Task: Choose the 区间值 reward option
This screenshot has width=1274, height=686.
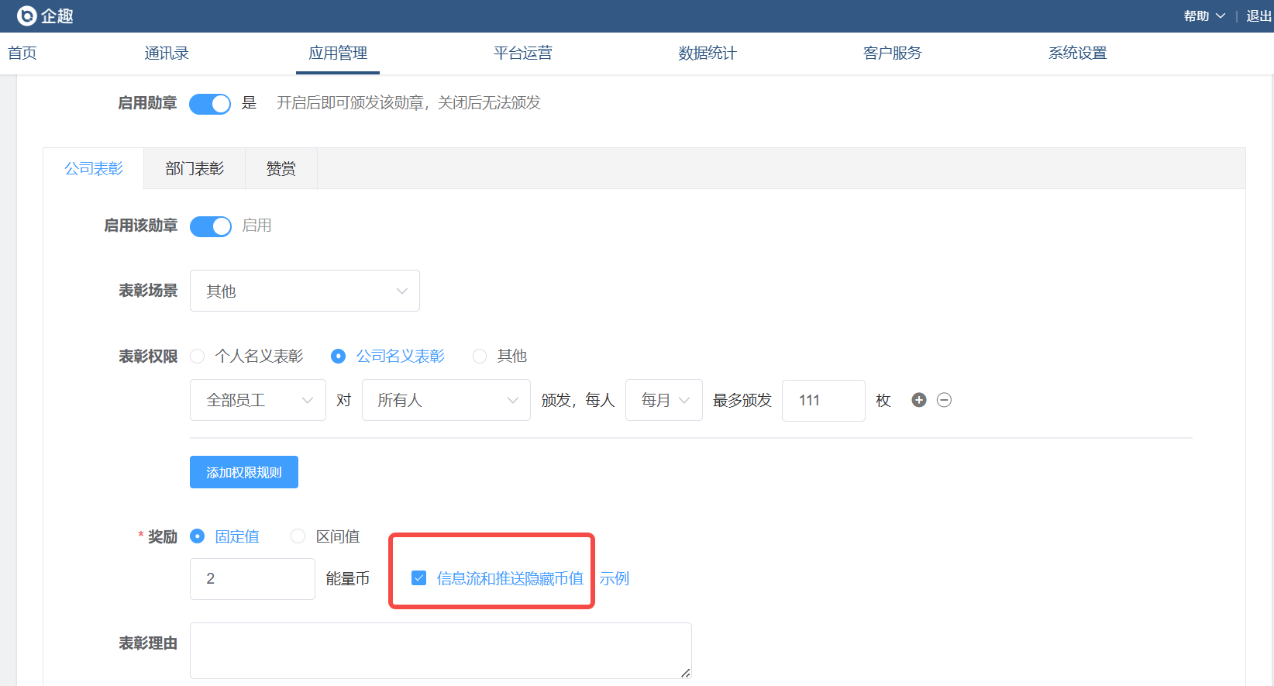Action: (298, 536)
